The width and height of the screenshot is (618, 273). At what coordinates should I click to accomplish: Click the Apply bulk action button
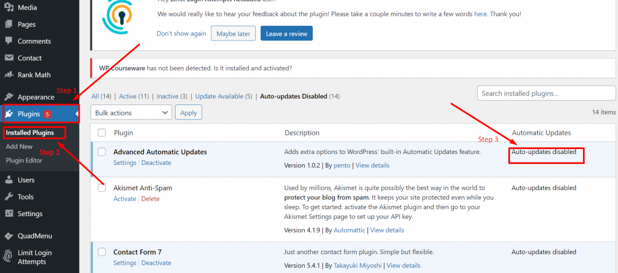point(188,112)
